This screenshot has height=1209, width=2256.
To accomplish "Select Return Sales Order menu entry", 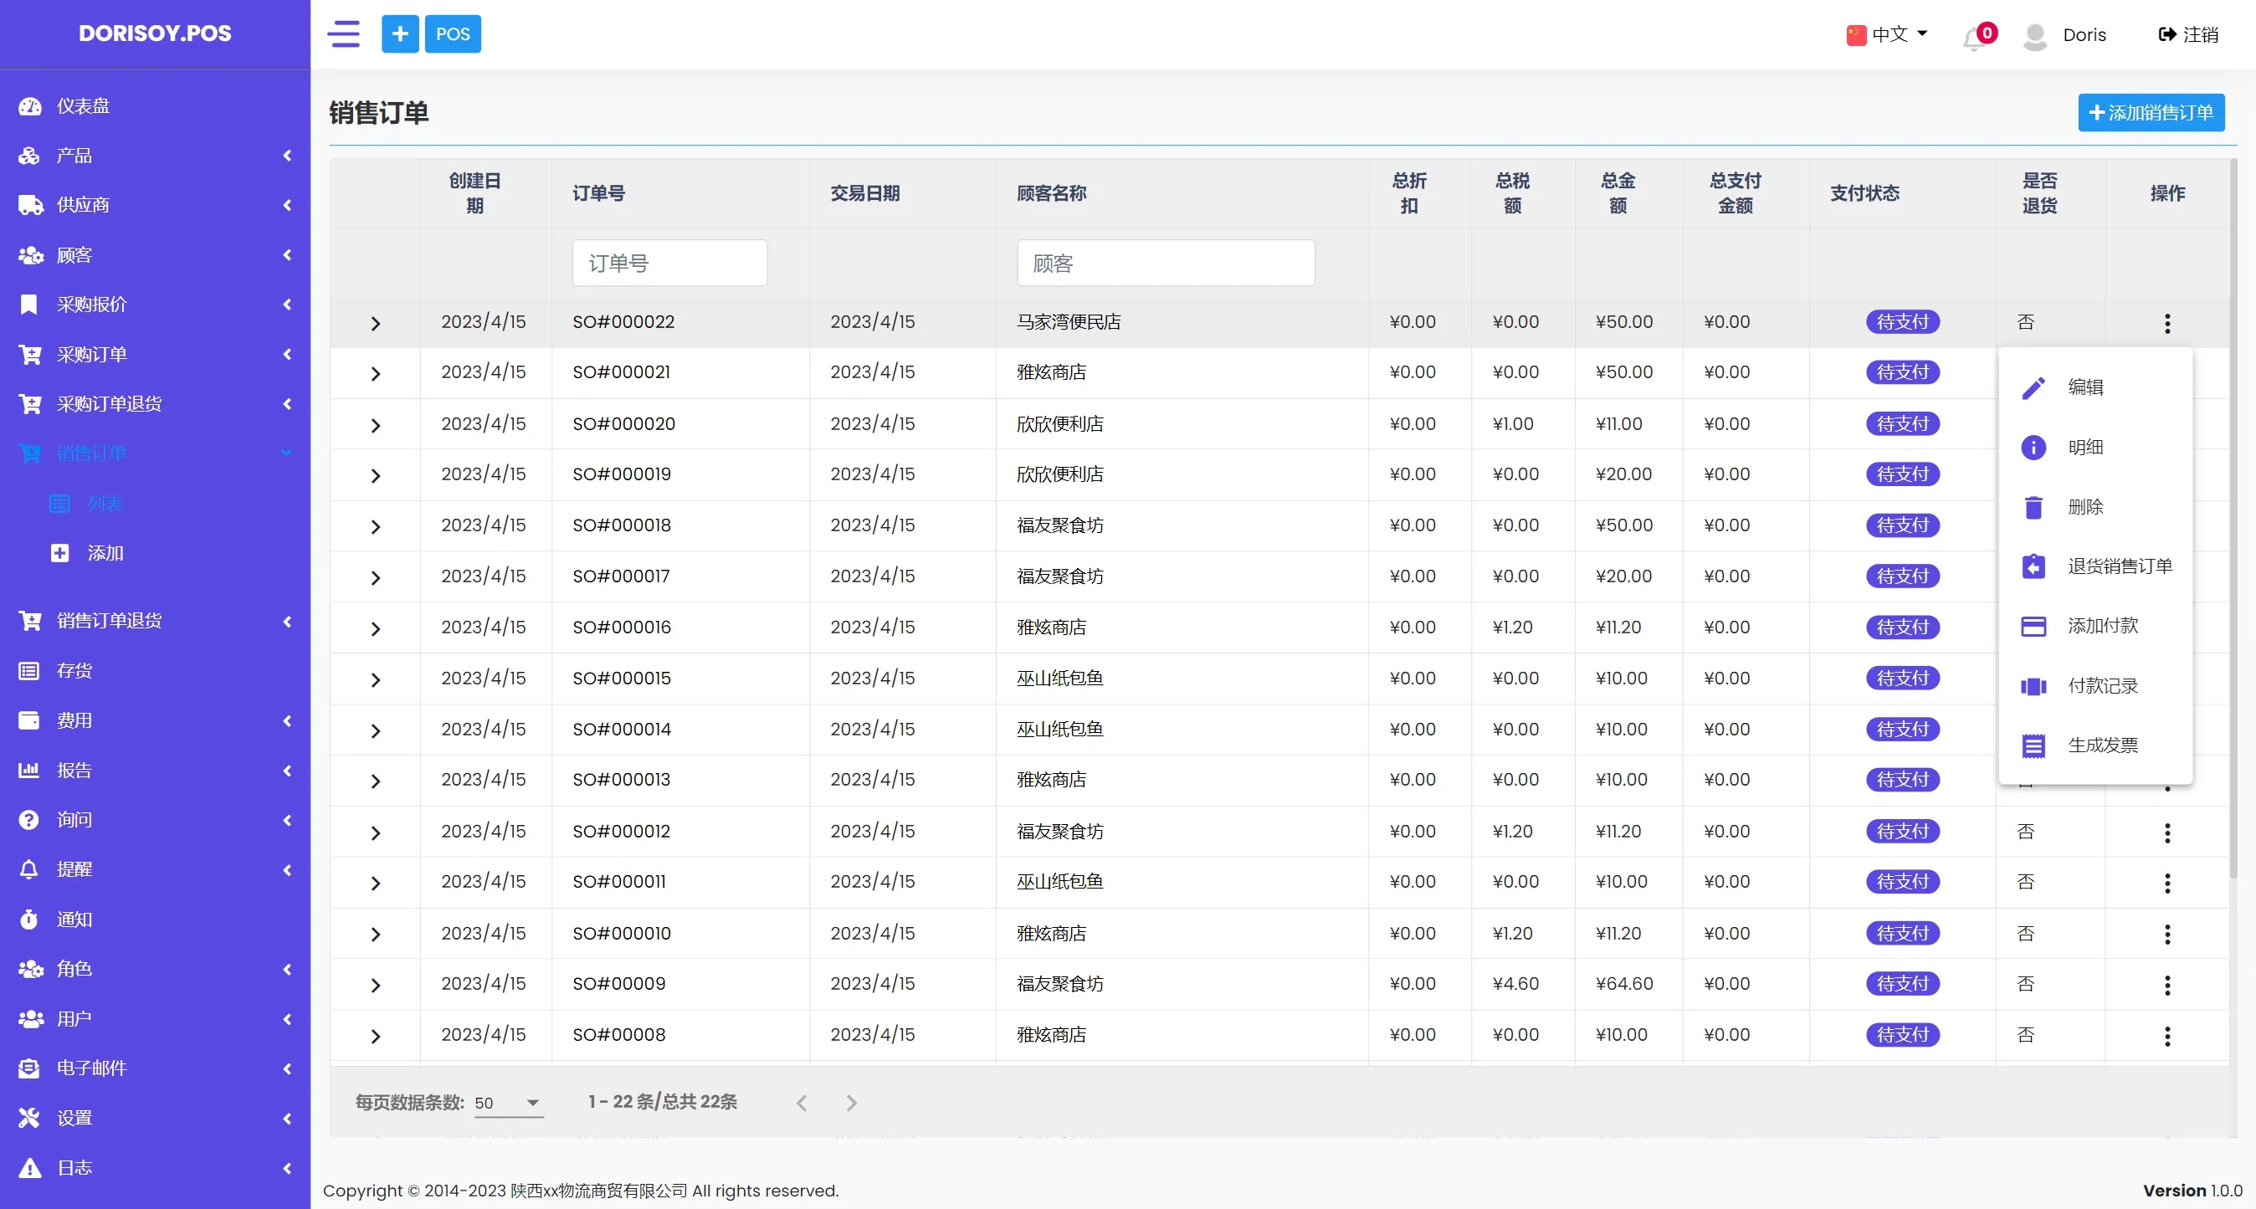I will tap(2119, 566).
